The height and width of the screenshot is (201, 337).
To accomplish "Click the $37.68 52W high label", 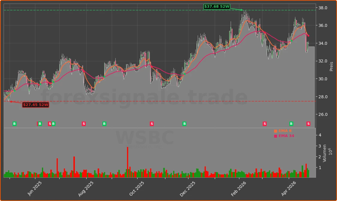I will tap(217, 7).
